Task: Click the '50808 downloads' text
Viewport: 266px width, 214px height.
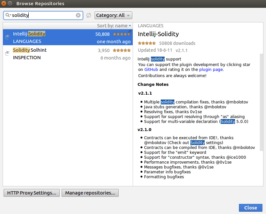Action: pos(177,43)
